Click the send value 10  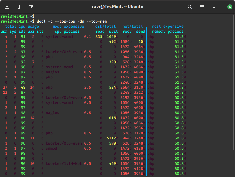141,41
